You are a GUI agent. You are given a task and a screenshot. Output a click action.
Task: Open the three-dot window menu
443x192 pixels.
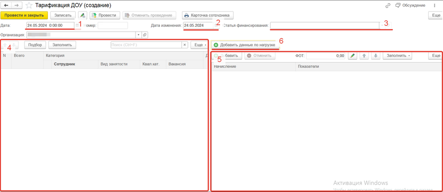(435, 5)
